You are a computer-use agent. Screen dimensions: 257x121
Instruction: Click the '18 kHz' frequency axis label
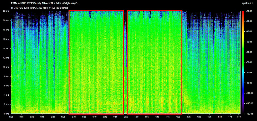(x=6, y=30)
